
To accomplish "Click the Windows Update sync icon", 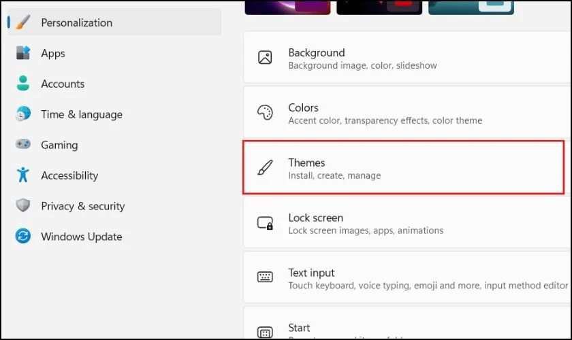I will pos(23,236).
